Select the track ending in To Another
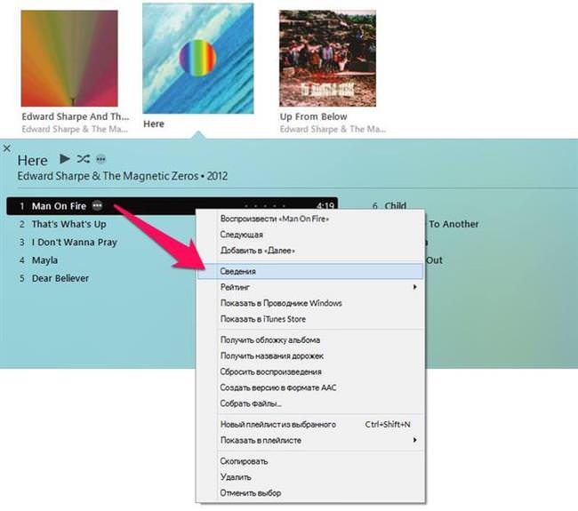Image resolution: width=578 pixels, height=511 pixels. (454, 224)
